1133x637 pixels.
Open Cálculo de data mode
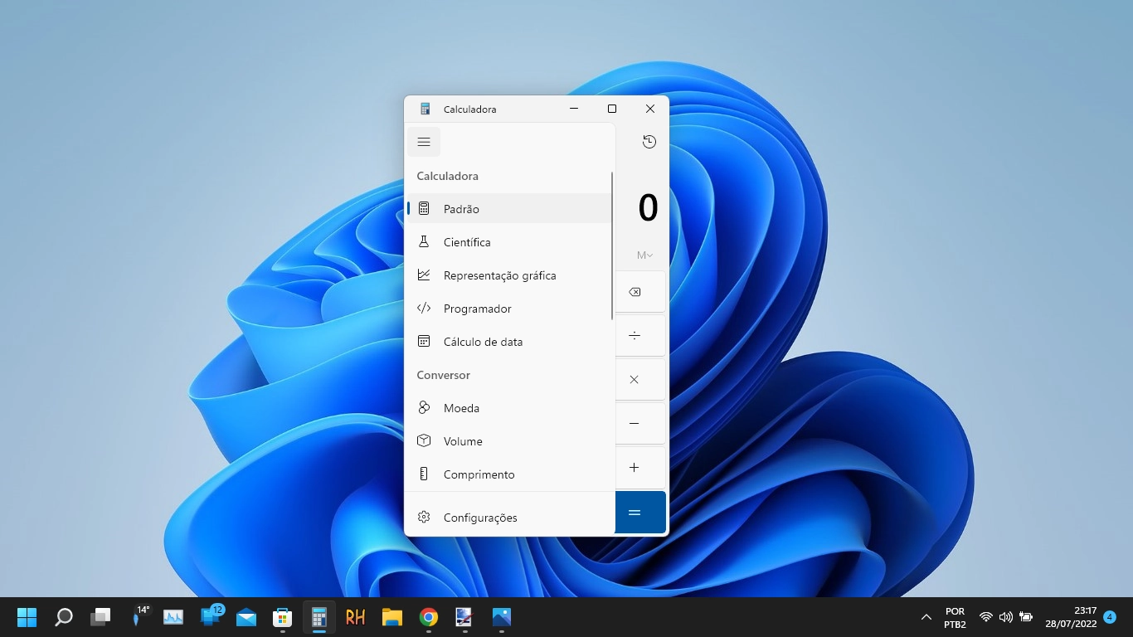[x=509, y=342]
